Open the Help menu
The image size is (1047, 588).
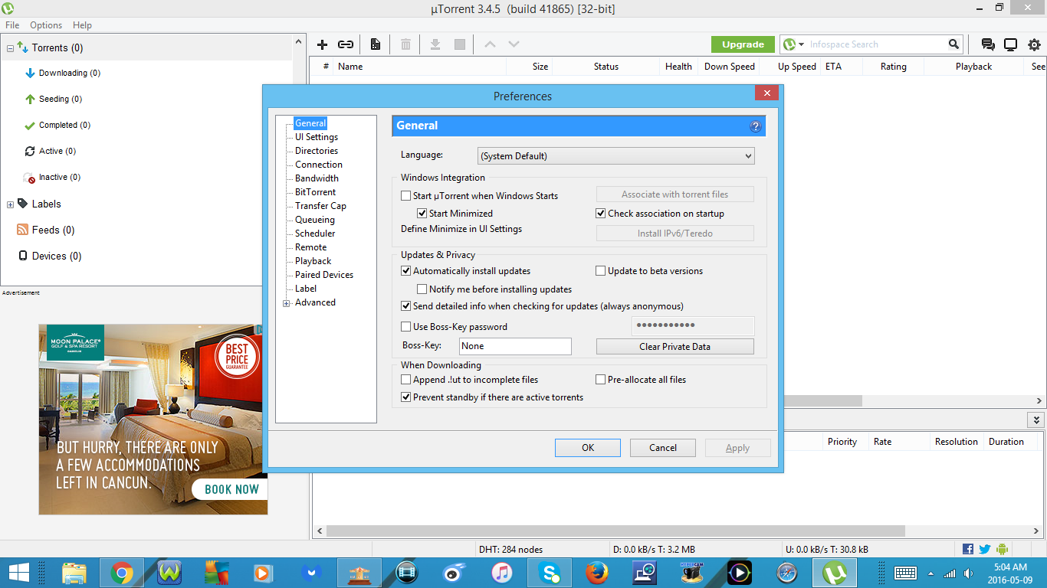(82, 25)
